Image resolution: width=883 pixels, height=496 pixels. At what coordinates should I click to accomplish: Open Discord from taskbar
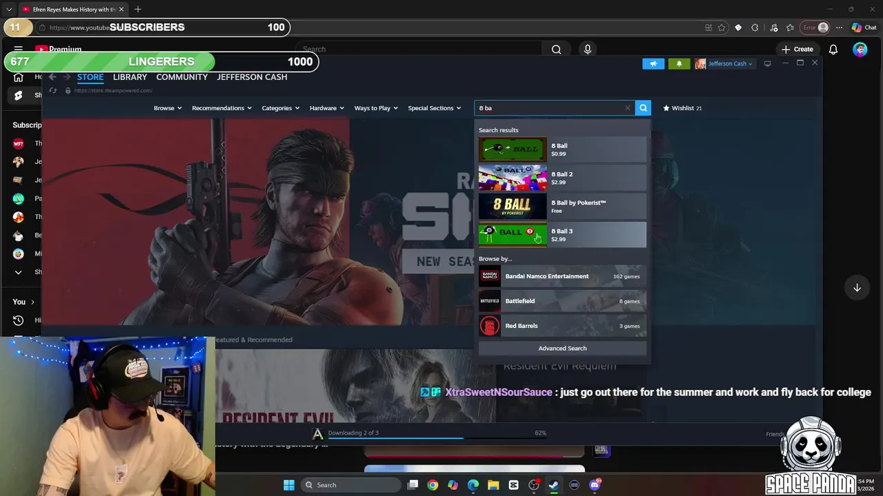click(x=595, y=485)
